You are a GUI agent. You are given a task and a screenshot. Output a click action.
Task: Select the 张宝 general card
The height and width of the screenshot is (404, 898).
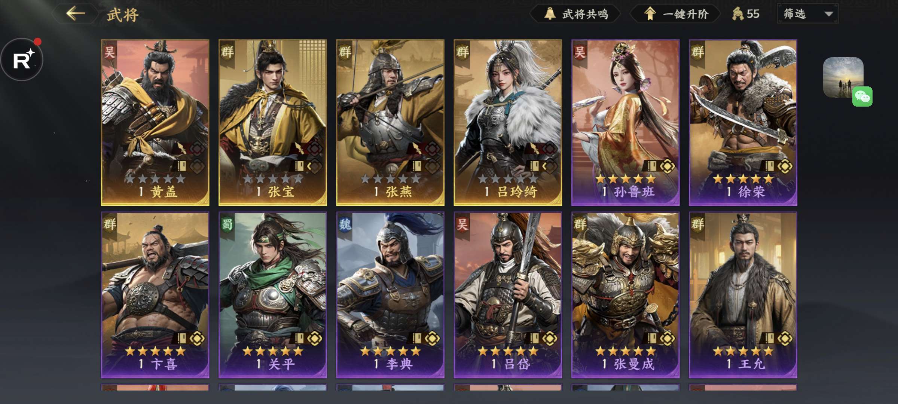273,123
